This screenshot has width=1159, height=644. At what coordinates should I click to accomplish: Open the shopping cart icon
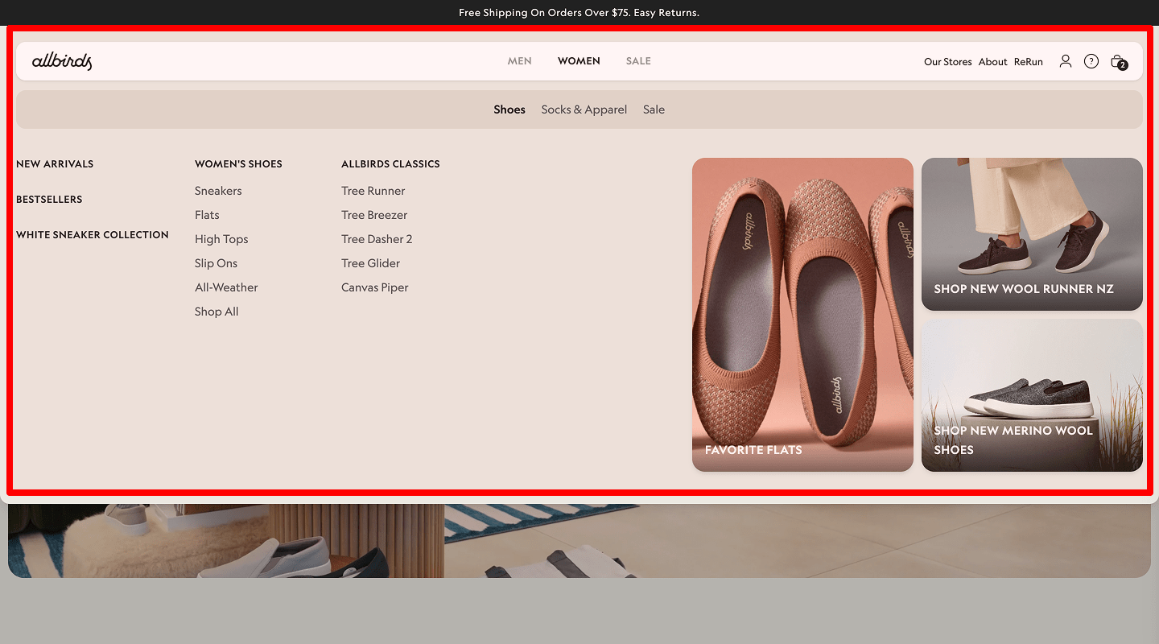(x=1117, y=61)
